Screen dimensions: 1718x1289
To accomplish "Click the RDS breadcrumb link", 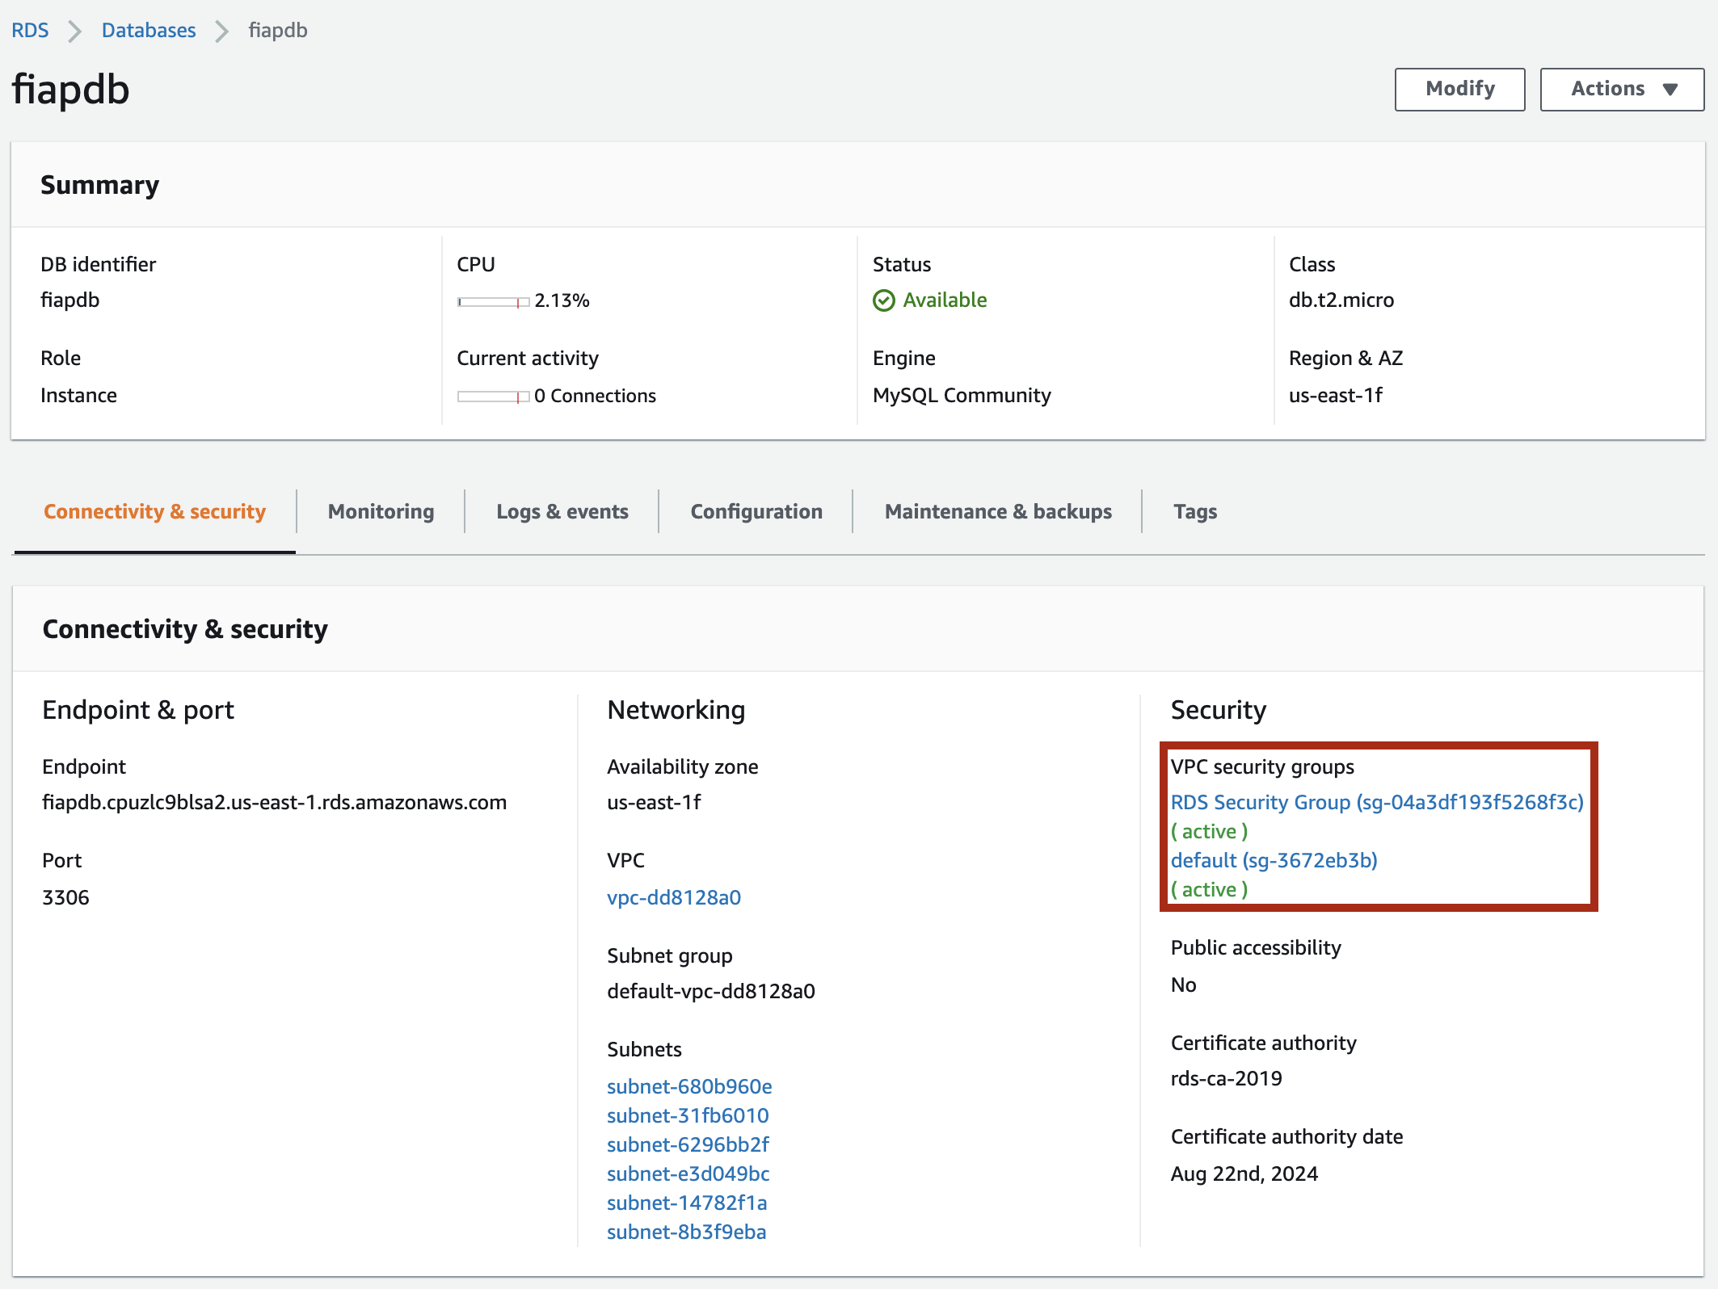I will [30, 31].
